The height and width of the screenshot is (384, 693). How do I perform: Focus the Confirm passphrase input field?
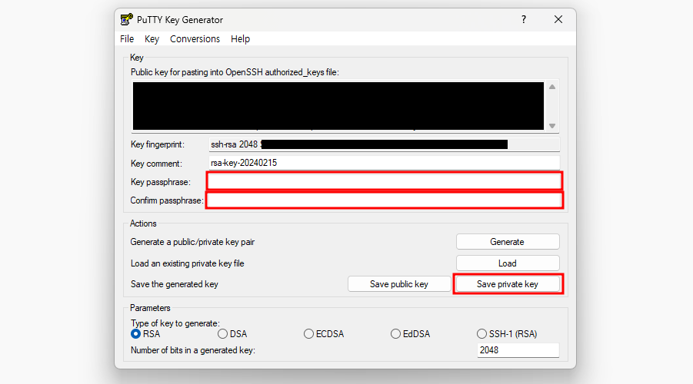pyautogui.click(x=384, y=200)
